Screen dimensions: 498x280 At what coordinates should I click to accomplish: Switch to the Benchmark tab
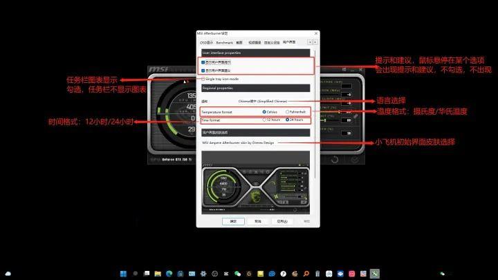click(x=225, y=42)
